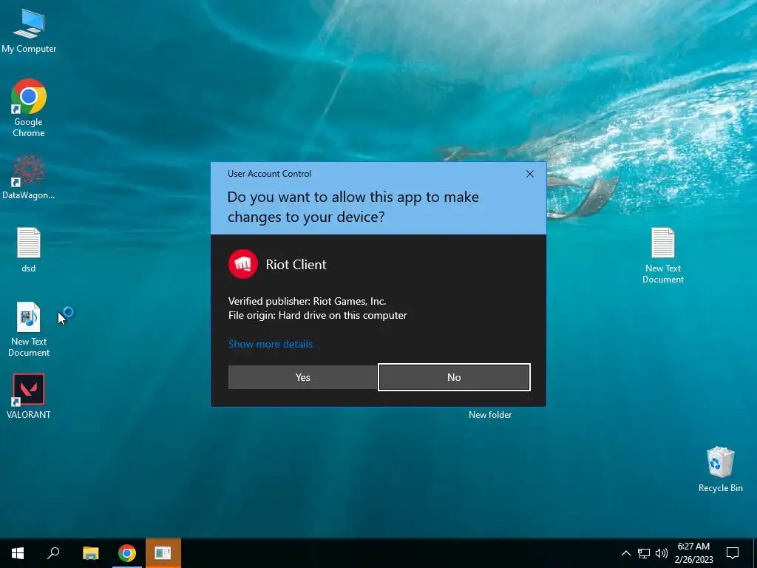
Task: Click the Riot Client fist logo
Action: [x=242, y=264]
